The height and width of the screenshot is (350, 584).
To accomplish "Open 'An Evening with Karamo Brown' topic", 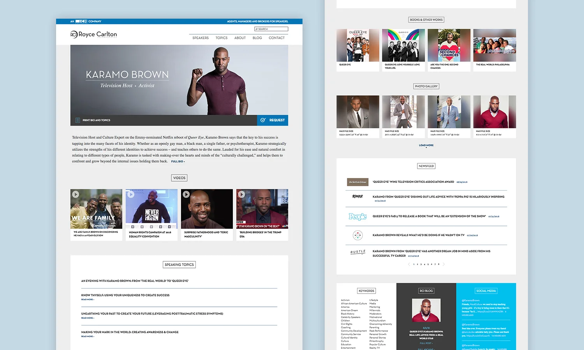I will click(x=135, y=281).
